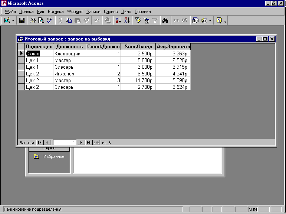Click the Undo arrow icon
Screen dimensions: 286x214
[x=97, y=20]
